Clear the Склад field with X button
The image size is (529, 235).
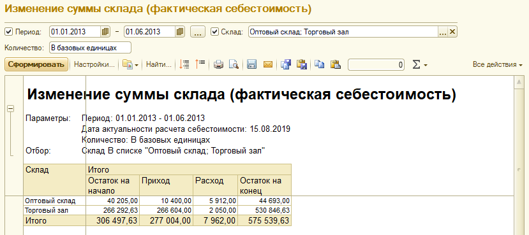coord(452,32)
